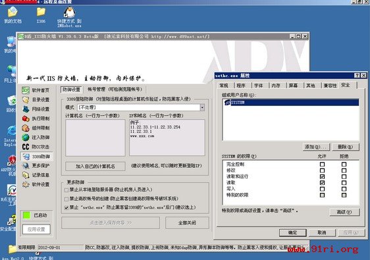Click the 加入自己的计算机名 button
The width and height of the screenshot is (370, 260).
pyautogui.click(x=95, y=167)
